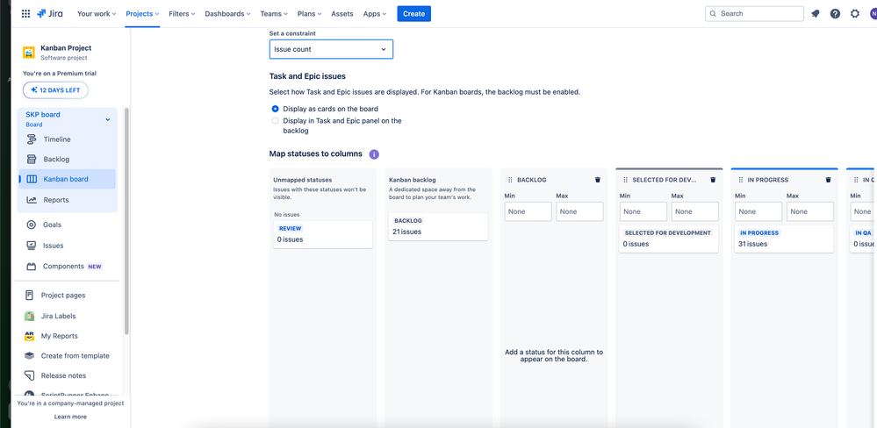Open Jira Labels in sidebar

click(58, 316)
